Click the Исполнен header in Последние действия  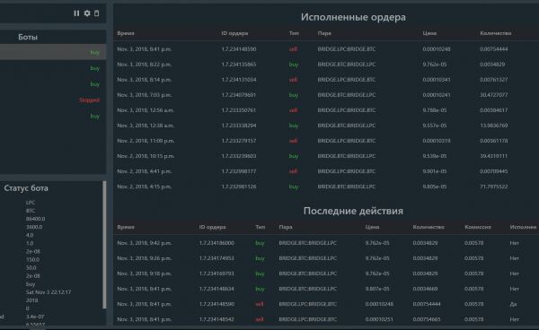[523, 227]
